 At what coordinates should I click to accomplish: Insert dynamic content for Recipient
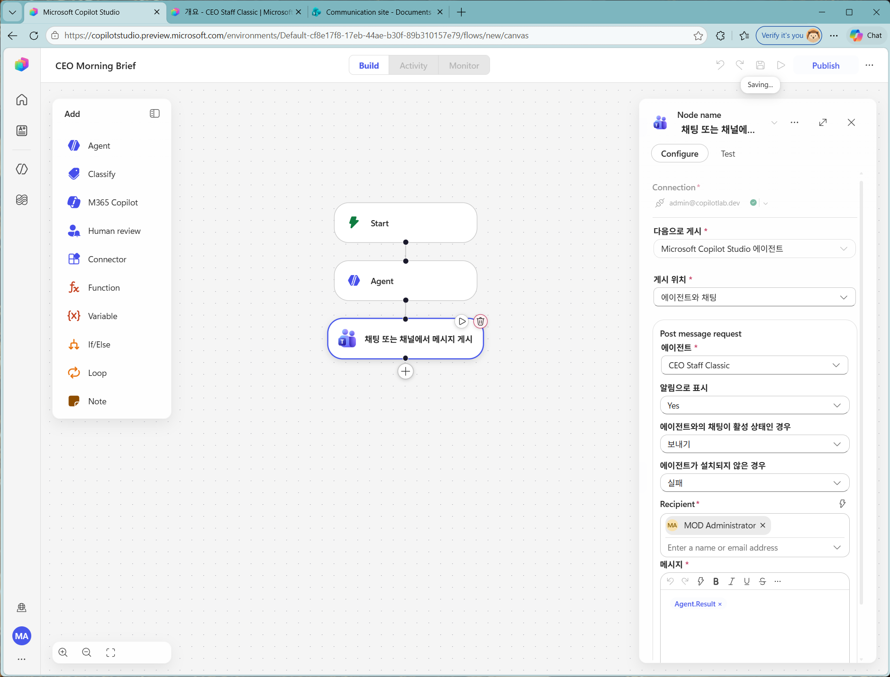pos(842,504)
